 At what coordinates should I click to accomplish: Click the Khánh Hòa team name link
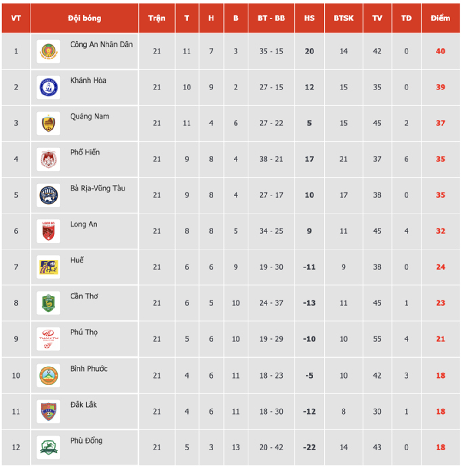click(x=88, y=81)
